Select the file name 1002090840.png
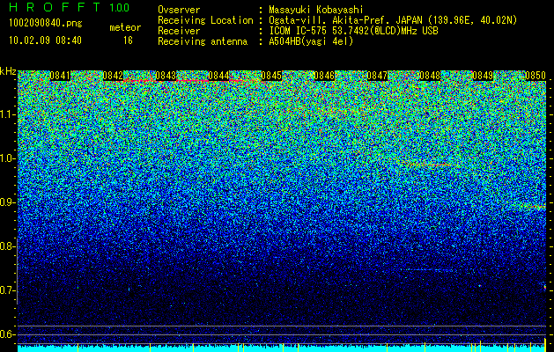Viewport: 554px width, 352px height. [x=45, y=24]
